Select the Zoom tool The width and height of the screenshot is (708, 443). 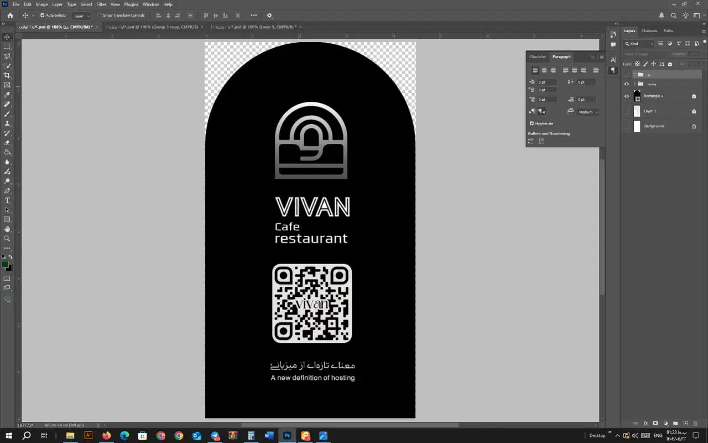pyautogui.click(x=7, y=239)
